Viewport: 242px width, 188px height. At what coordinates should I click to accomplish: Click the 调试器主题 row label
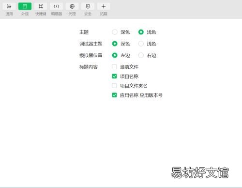tap(91, 44)
